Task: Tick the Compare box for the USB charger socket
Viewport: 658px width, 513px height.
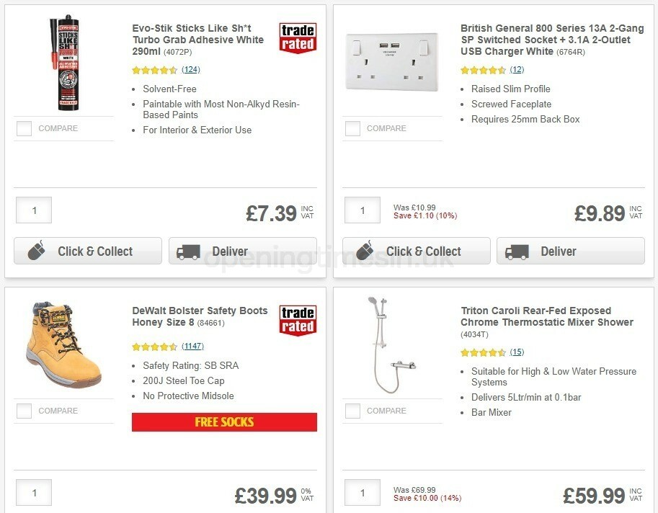Action: (x=352, y=128)
